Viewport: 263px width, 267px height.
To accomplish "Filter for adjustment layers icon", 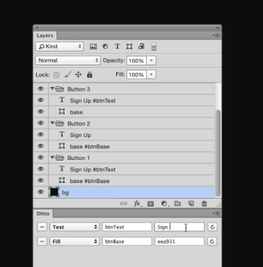I will (105, 47).
